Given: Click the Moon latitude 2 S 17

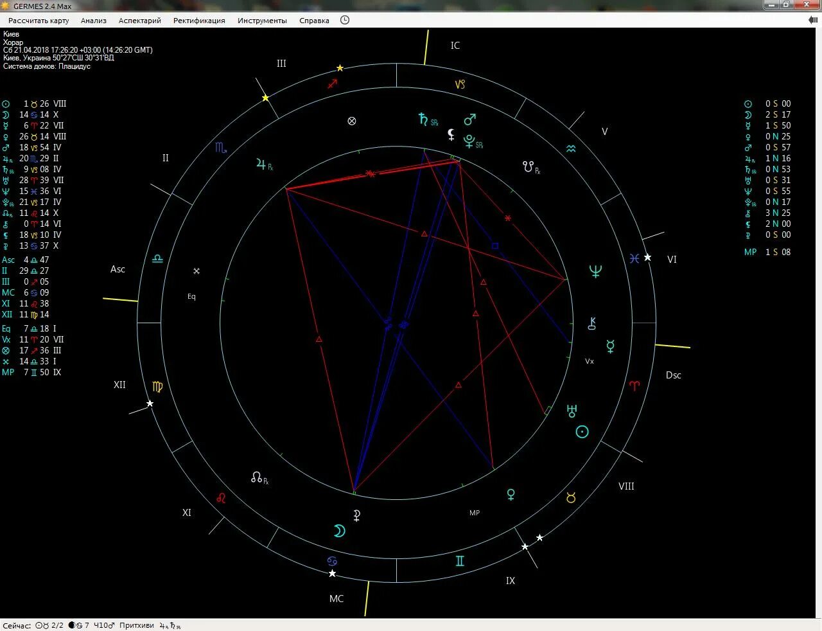Looking at the screenshot, I should point(767,115).
